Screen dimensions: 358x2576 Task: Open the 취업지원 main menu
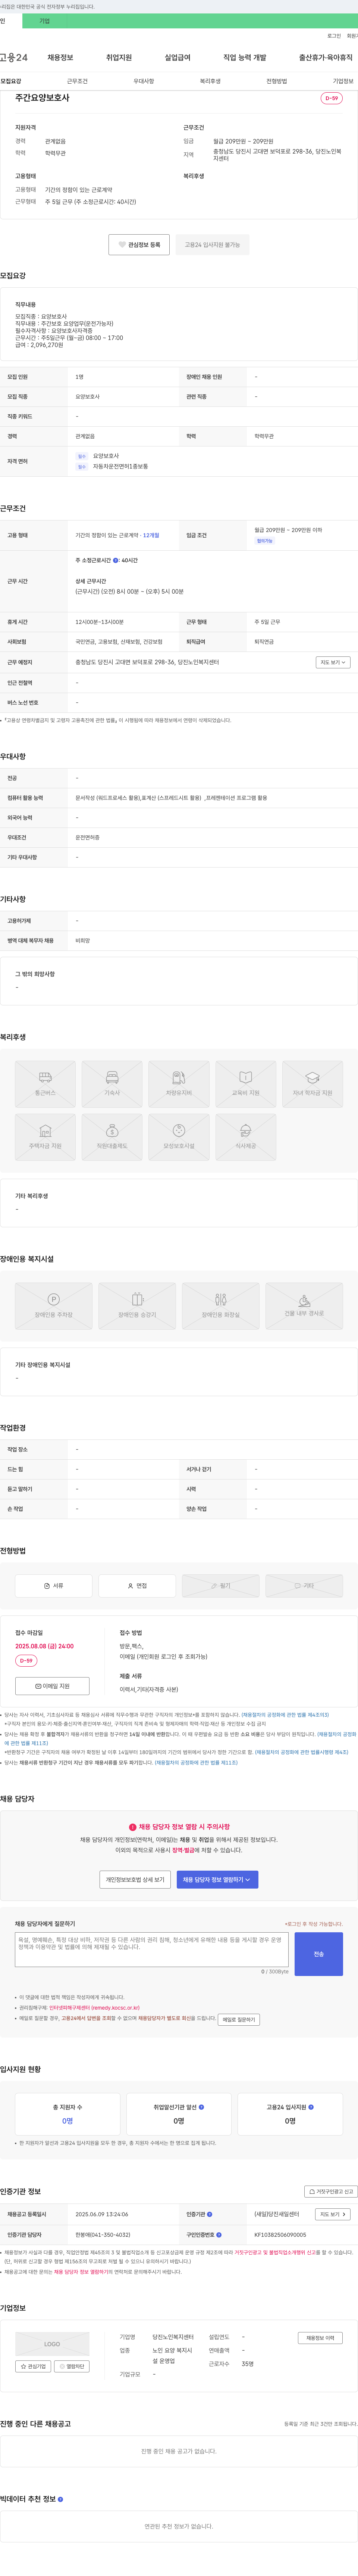click(x=119, y=58)
